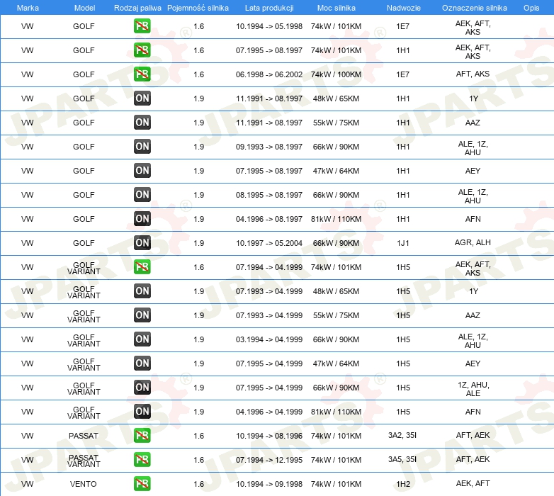Viewport: 554px width, 496px height.
Task: Click ON icon in Golf Variant 03.1994 row
Action: pyautogui.click(x=142, y=339)
